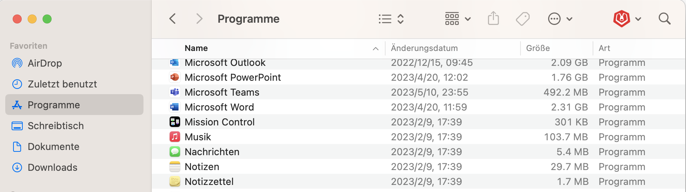Open the search magnifier icon
The width and height of the screenshot is (686, 192).
664,19
